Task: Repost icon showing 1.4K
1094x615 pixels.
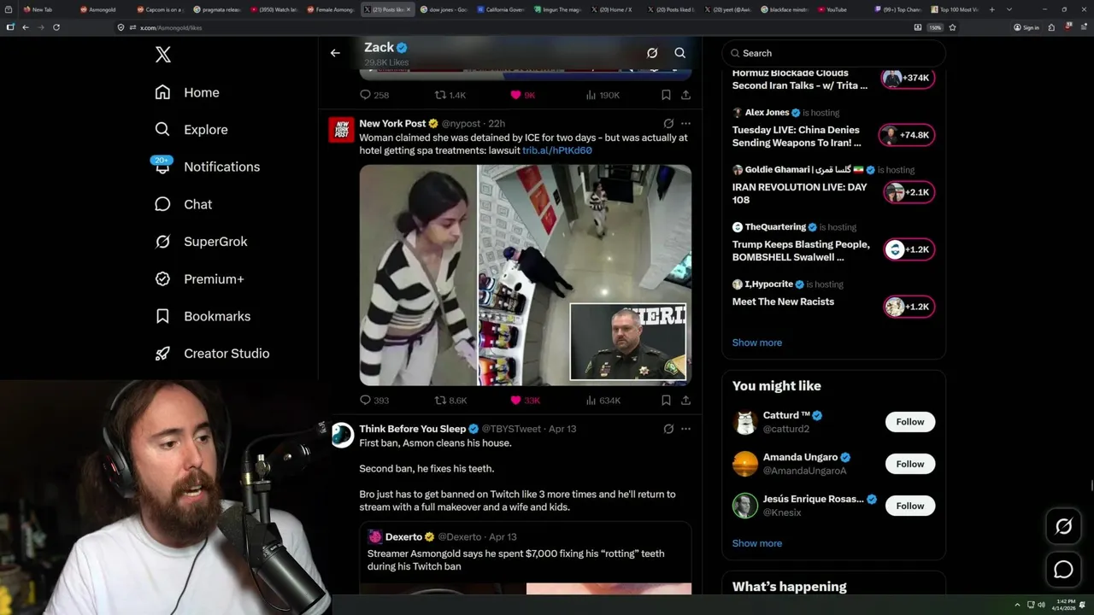Action: pos(440,95)
